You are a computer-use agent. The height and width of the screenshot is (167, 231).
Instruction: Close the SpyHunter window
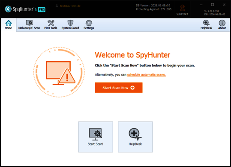tap(224, 5)
